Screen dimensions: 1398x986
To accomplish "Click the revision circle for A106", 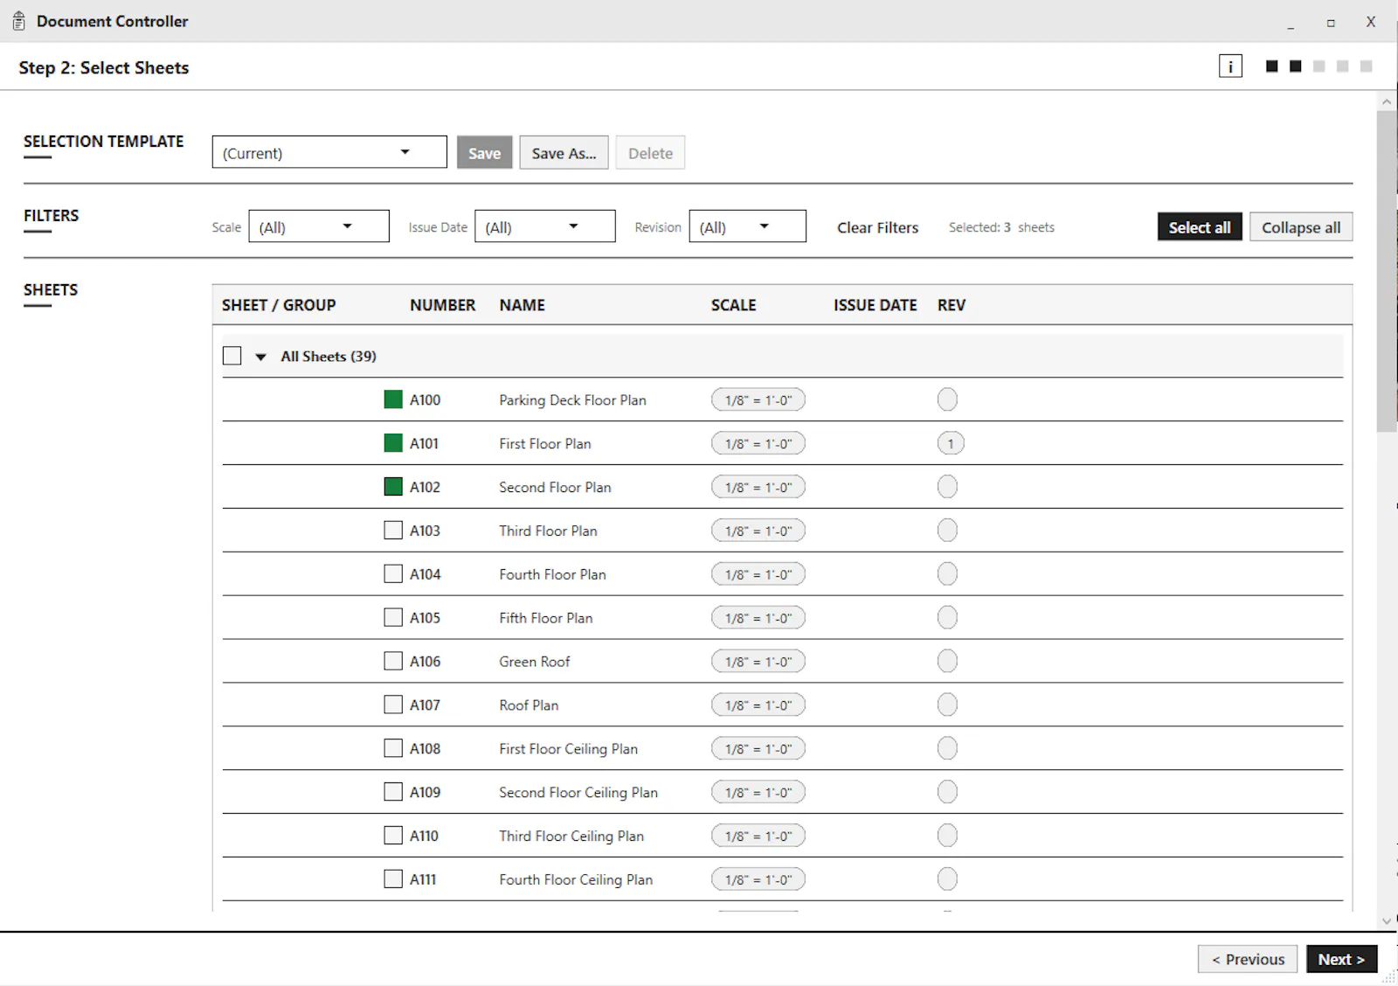I will tap(947, 662).
